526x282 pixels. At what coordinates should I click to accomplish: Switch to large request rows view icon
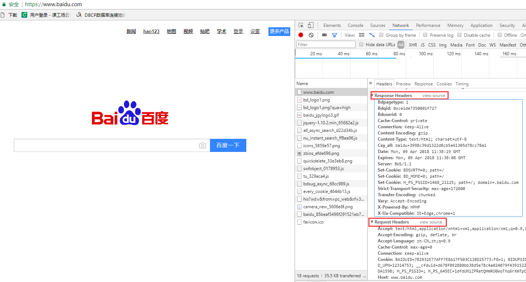[362, 35]
